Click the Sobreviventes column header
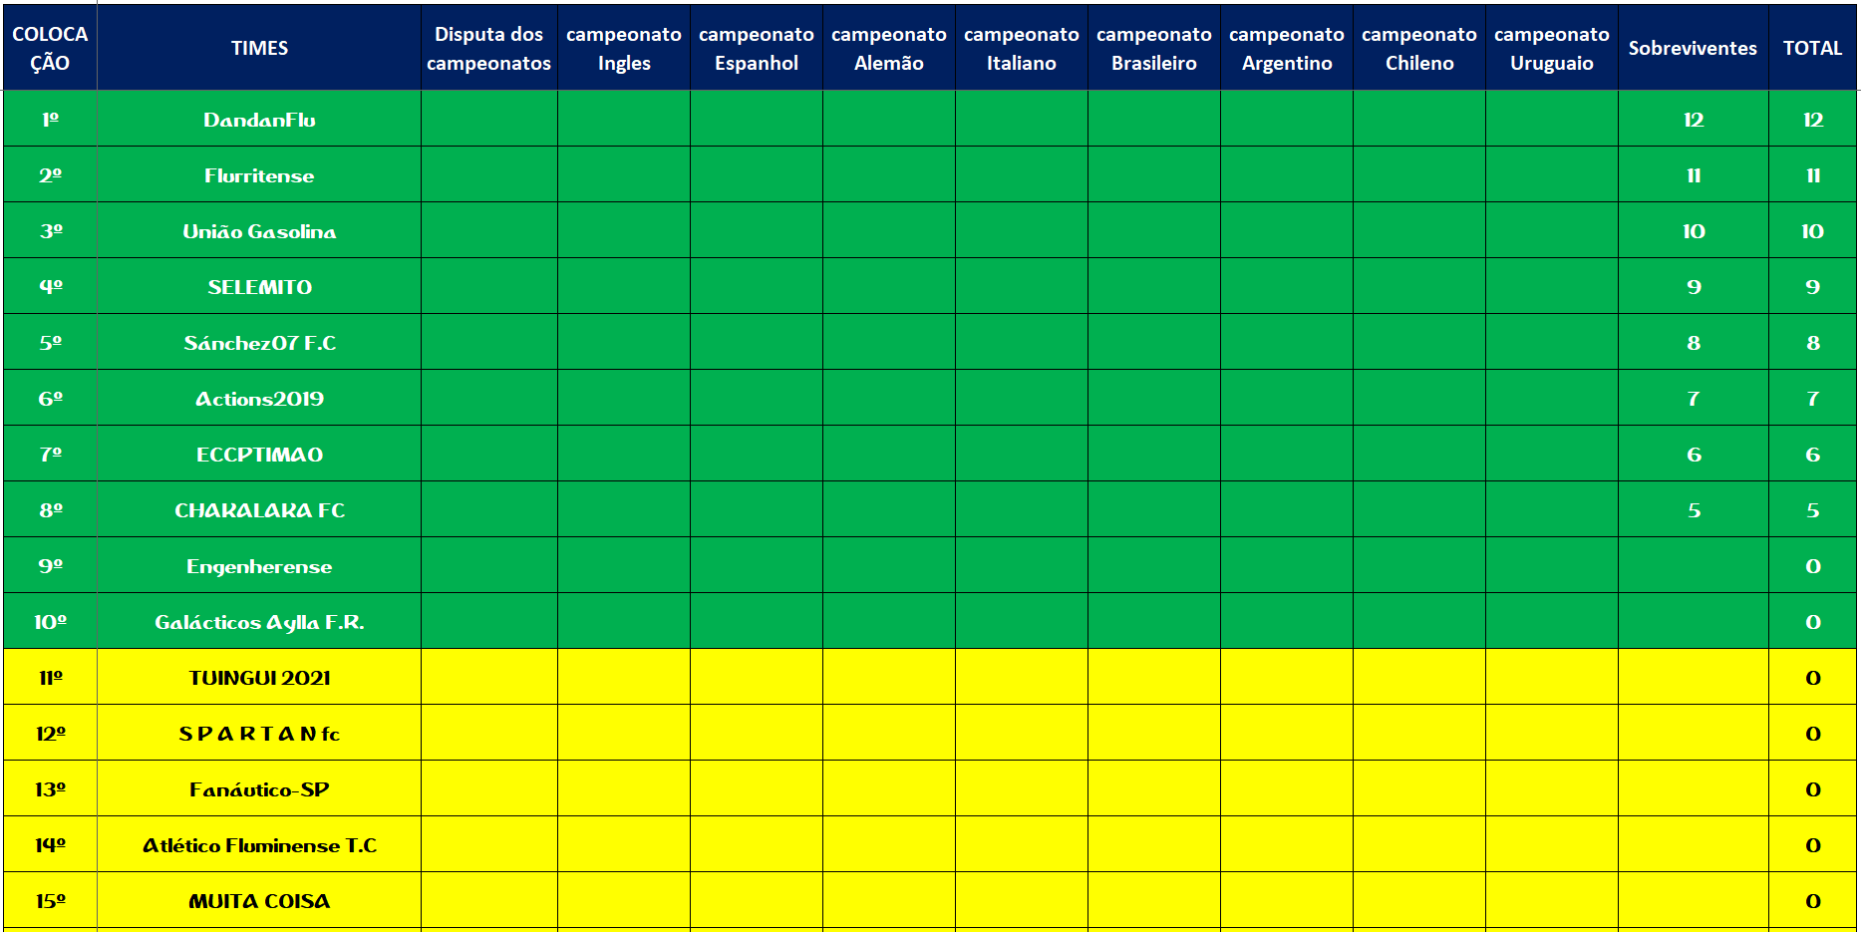The image size is (1861, 932). tap(1692, 48)
